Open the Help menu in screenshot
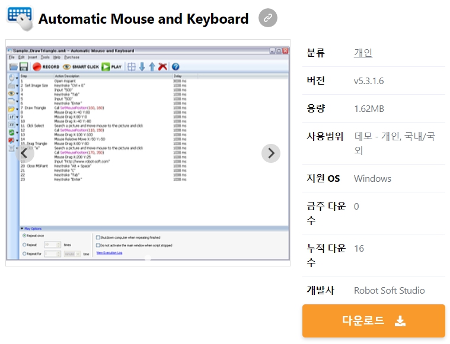 tap(57, 57)
